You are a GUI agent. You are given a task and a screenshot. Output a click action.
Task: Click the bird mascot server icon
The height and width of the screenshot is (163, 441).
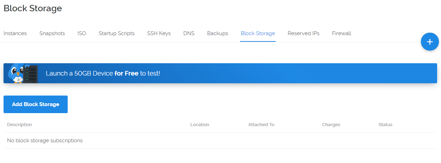23,73
